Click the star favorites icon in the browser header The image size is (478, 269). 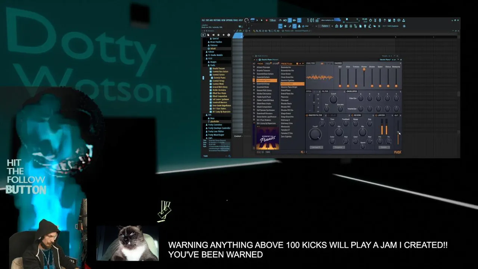click(x=223, y=35)
